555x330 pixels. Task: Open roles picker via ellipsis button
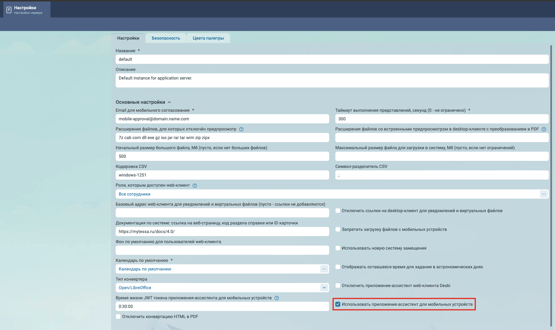click(x=544, y=194)
